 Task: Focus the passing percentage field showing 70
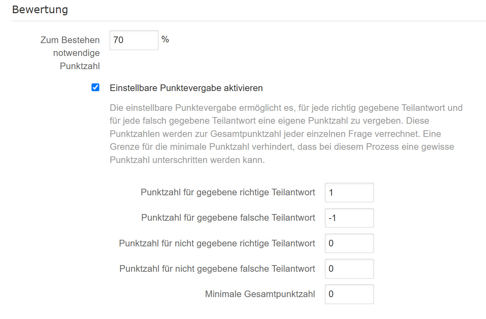[x=134, y=40]
